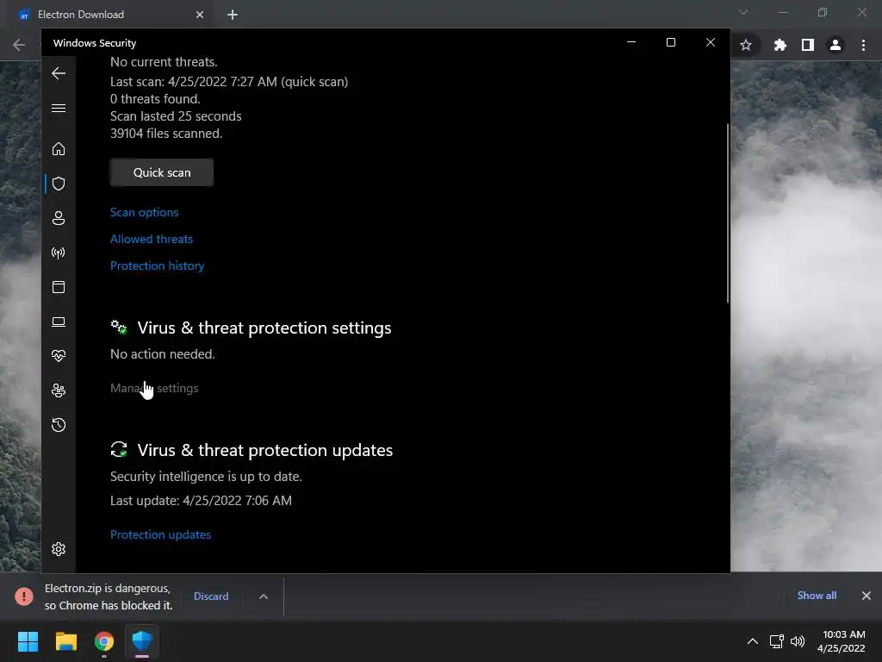Open Chrome profile avatar icon
The image size is (882, 662).
tap(835, 45)
